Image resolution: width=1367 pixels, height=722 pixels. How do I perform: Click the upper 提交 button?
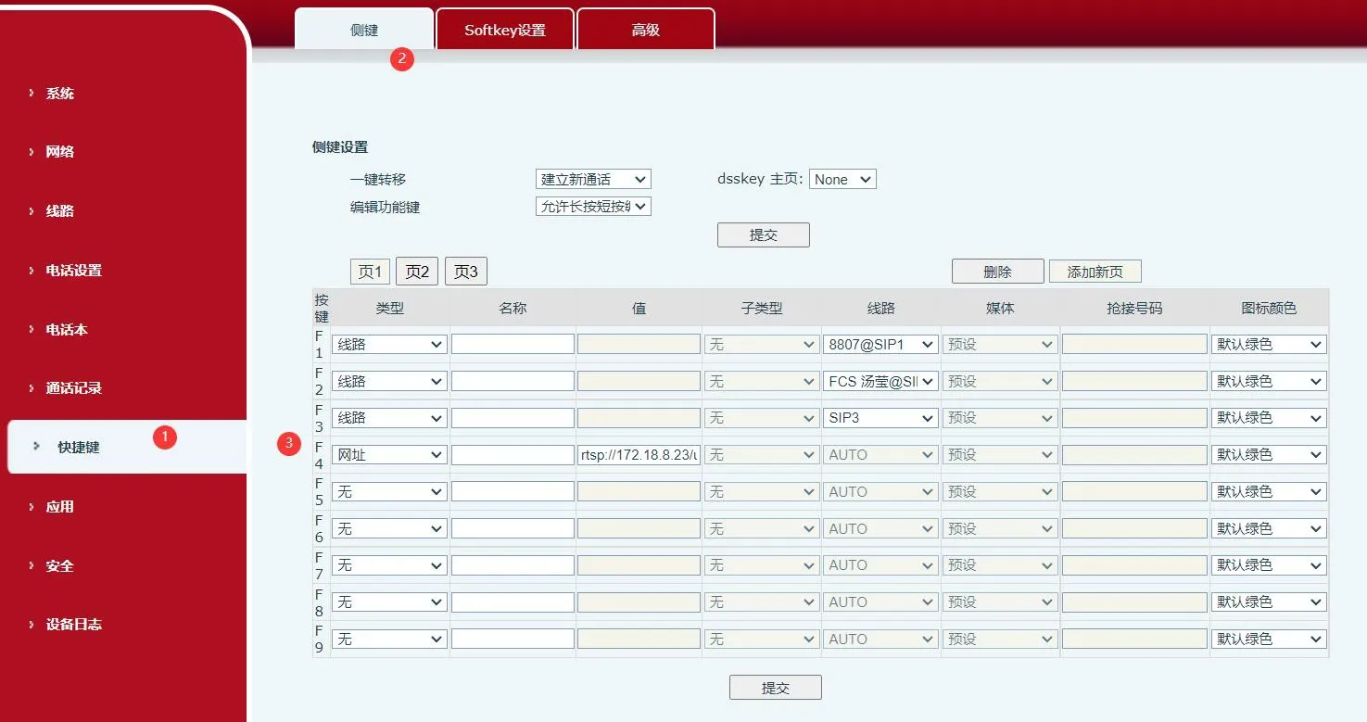[x=763, y=234]
